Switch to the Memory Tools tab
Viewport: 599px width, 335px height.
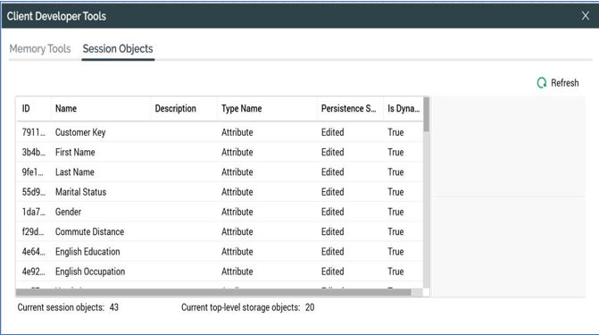tap(40, 49)
